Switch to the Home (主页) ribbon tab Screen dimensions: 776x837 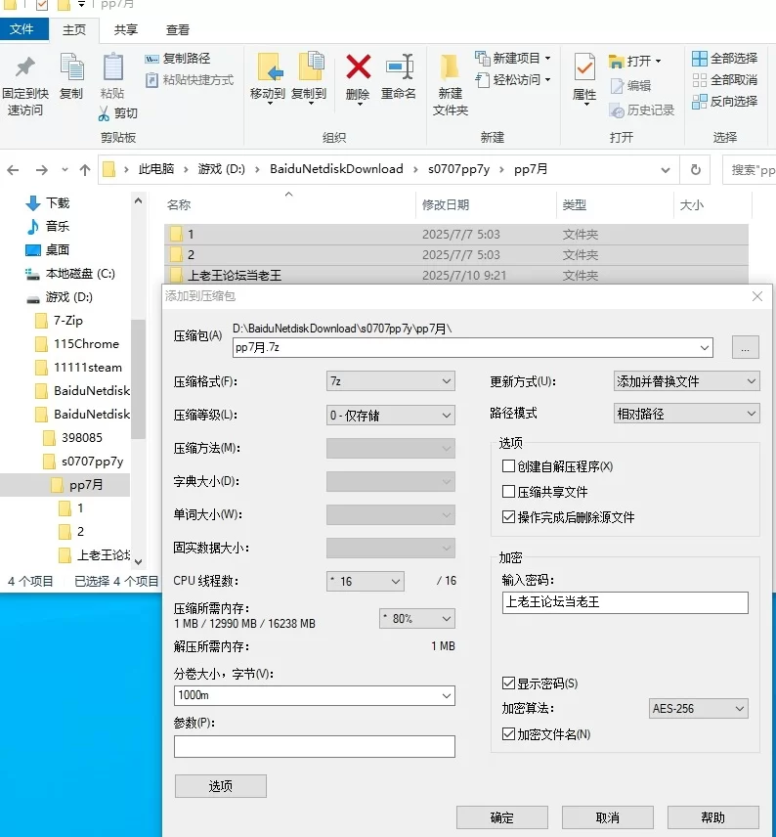coord(73,30)
